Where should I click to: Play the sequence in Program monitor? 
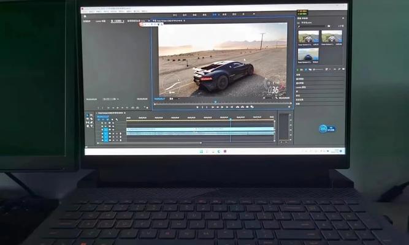pyautogui.click(x=222, y=107)
